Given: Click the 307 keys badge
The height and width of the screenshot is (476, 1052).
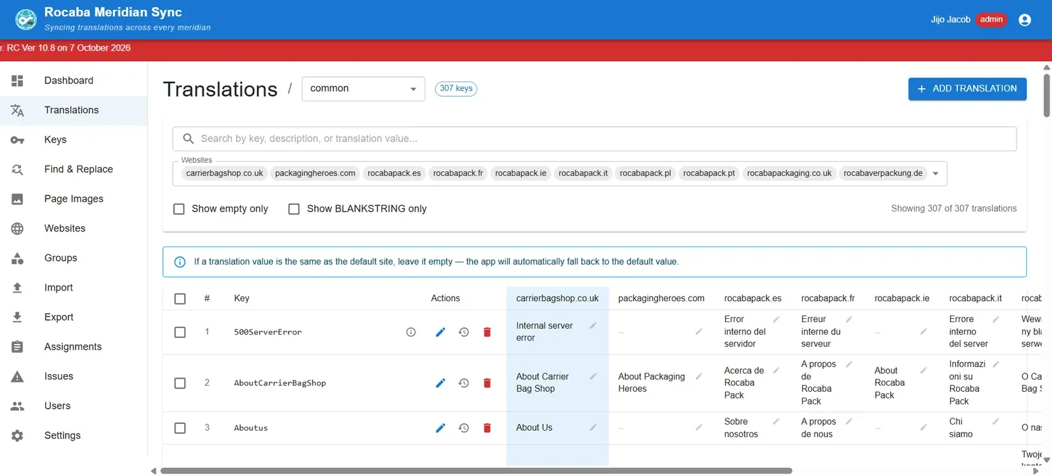Looking at the screenshot, I should 456,88.
